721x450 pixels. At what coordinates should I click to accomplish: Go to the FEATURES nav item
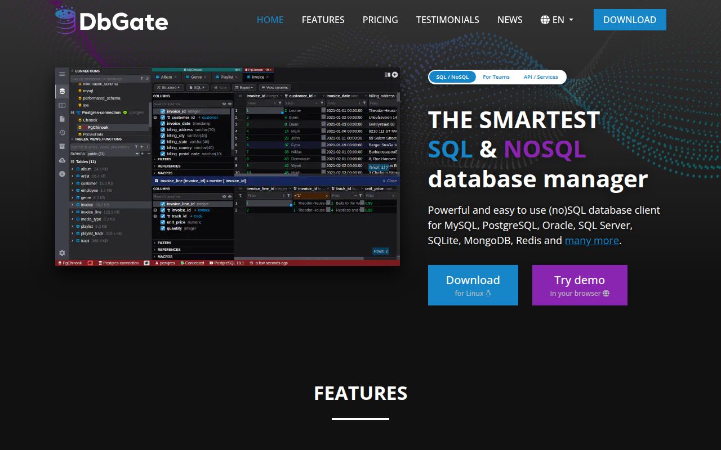coord(323,20)
